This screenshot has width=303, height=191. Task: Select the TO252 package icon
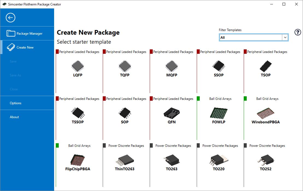[266, 160]
